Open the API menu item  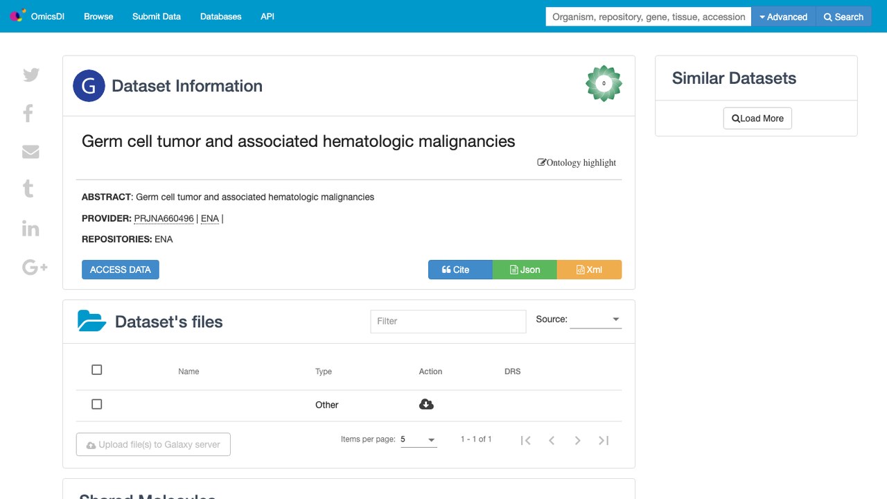[x=267, y=17]
